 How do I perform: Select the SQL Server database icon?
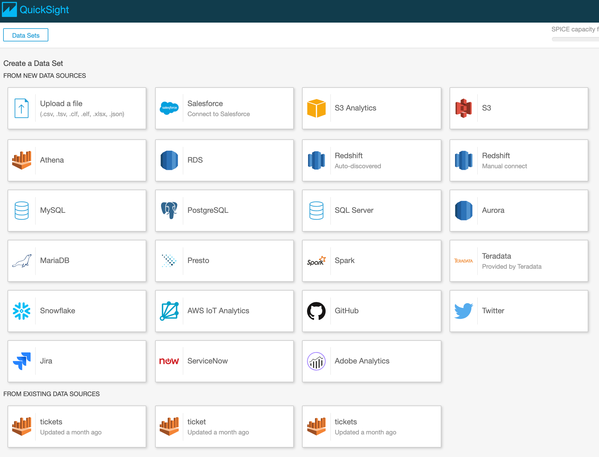click(x=316, y=211)
